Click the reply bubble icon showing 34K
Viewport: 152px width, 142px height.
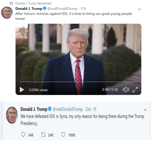pos(23,135)
